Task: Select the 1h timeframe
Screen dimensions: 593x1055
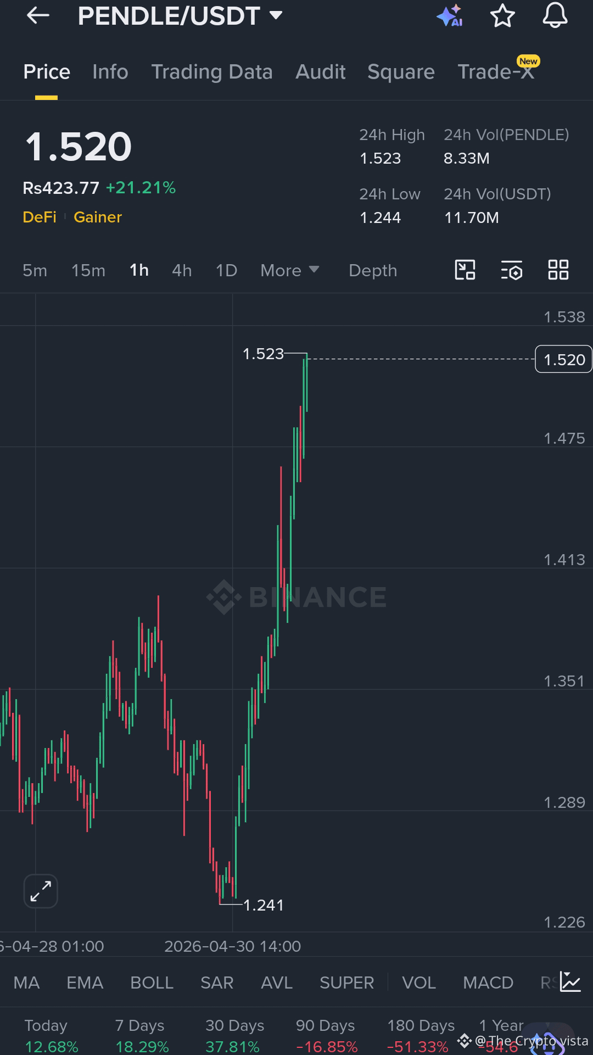Action: (x=139, y=270)
